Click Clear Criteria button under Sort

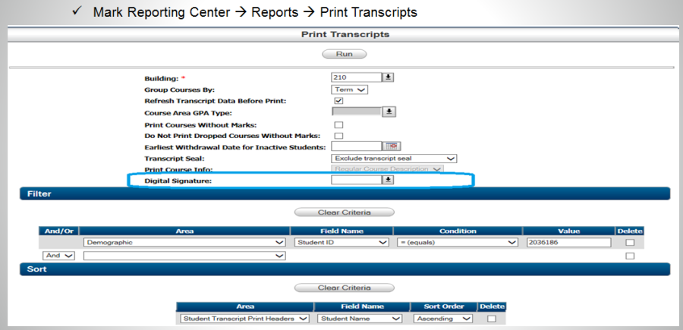pyautogui.click(x=344, y=288)
